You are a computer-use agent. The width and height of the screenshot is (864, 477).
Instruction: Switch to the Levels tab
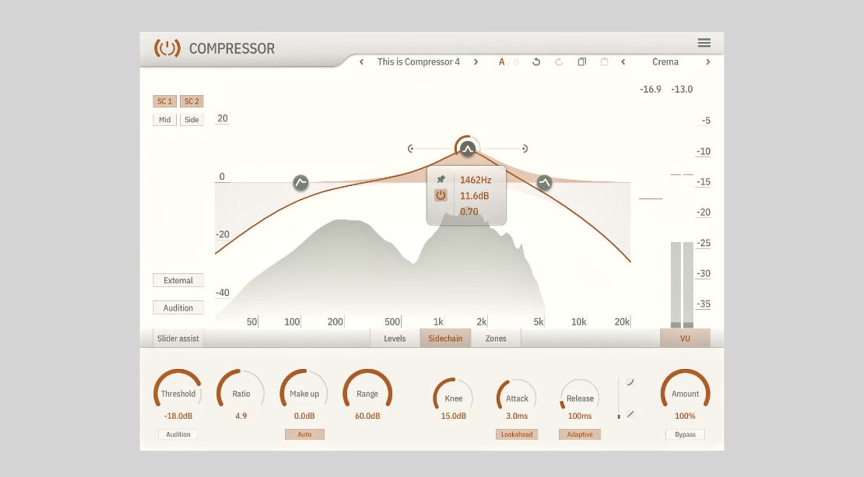tap(394, 338)
